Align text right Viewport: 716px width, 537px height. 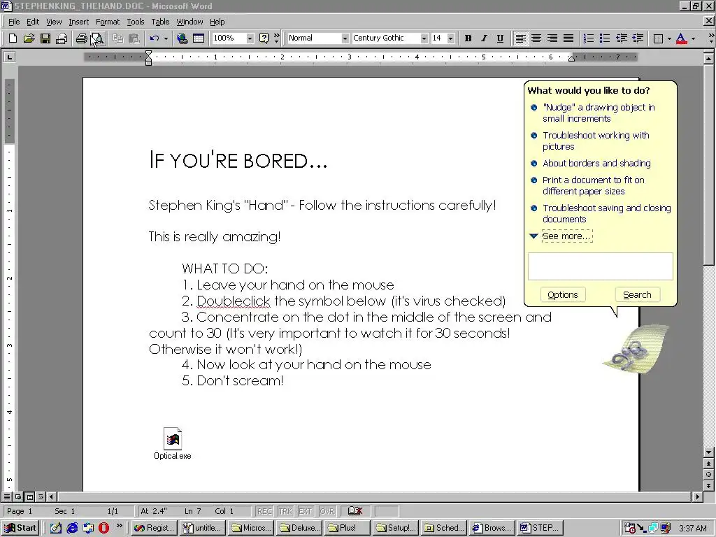pyautogui.click(x=552, y=38)
